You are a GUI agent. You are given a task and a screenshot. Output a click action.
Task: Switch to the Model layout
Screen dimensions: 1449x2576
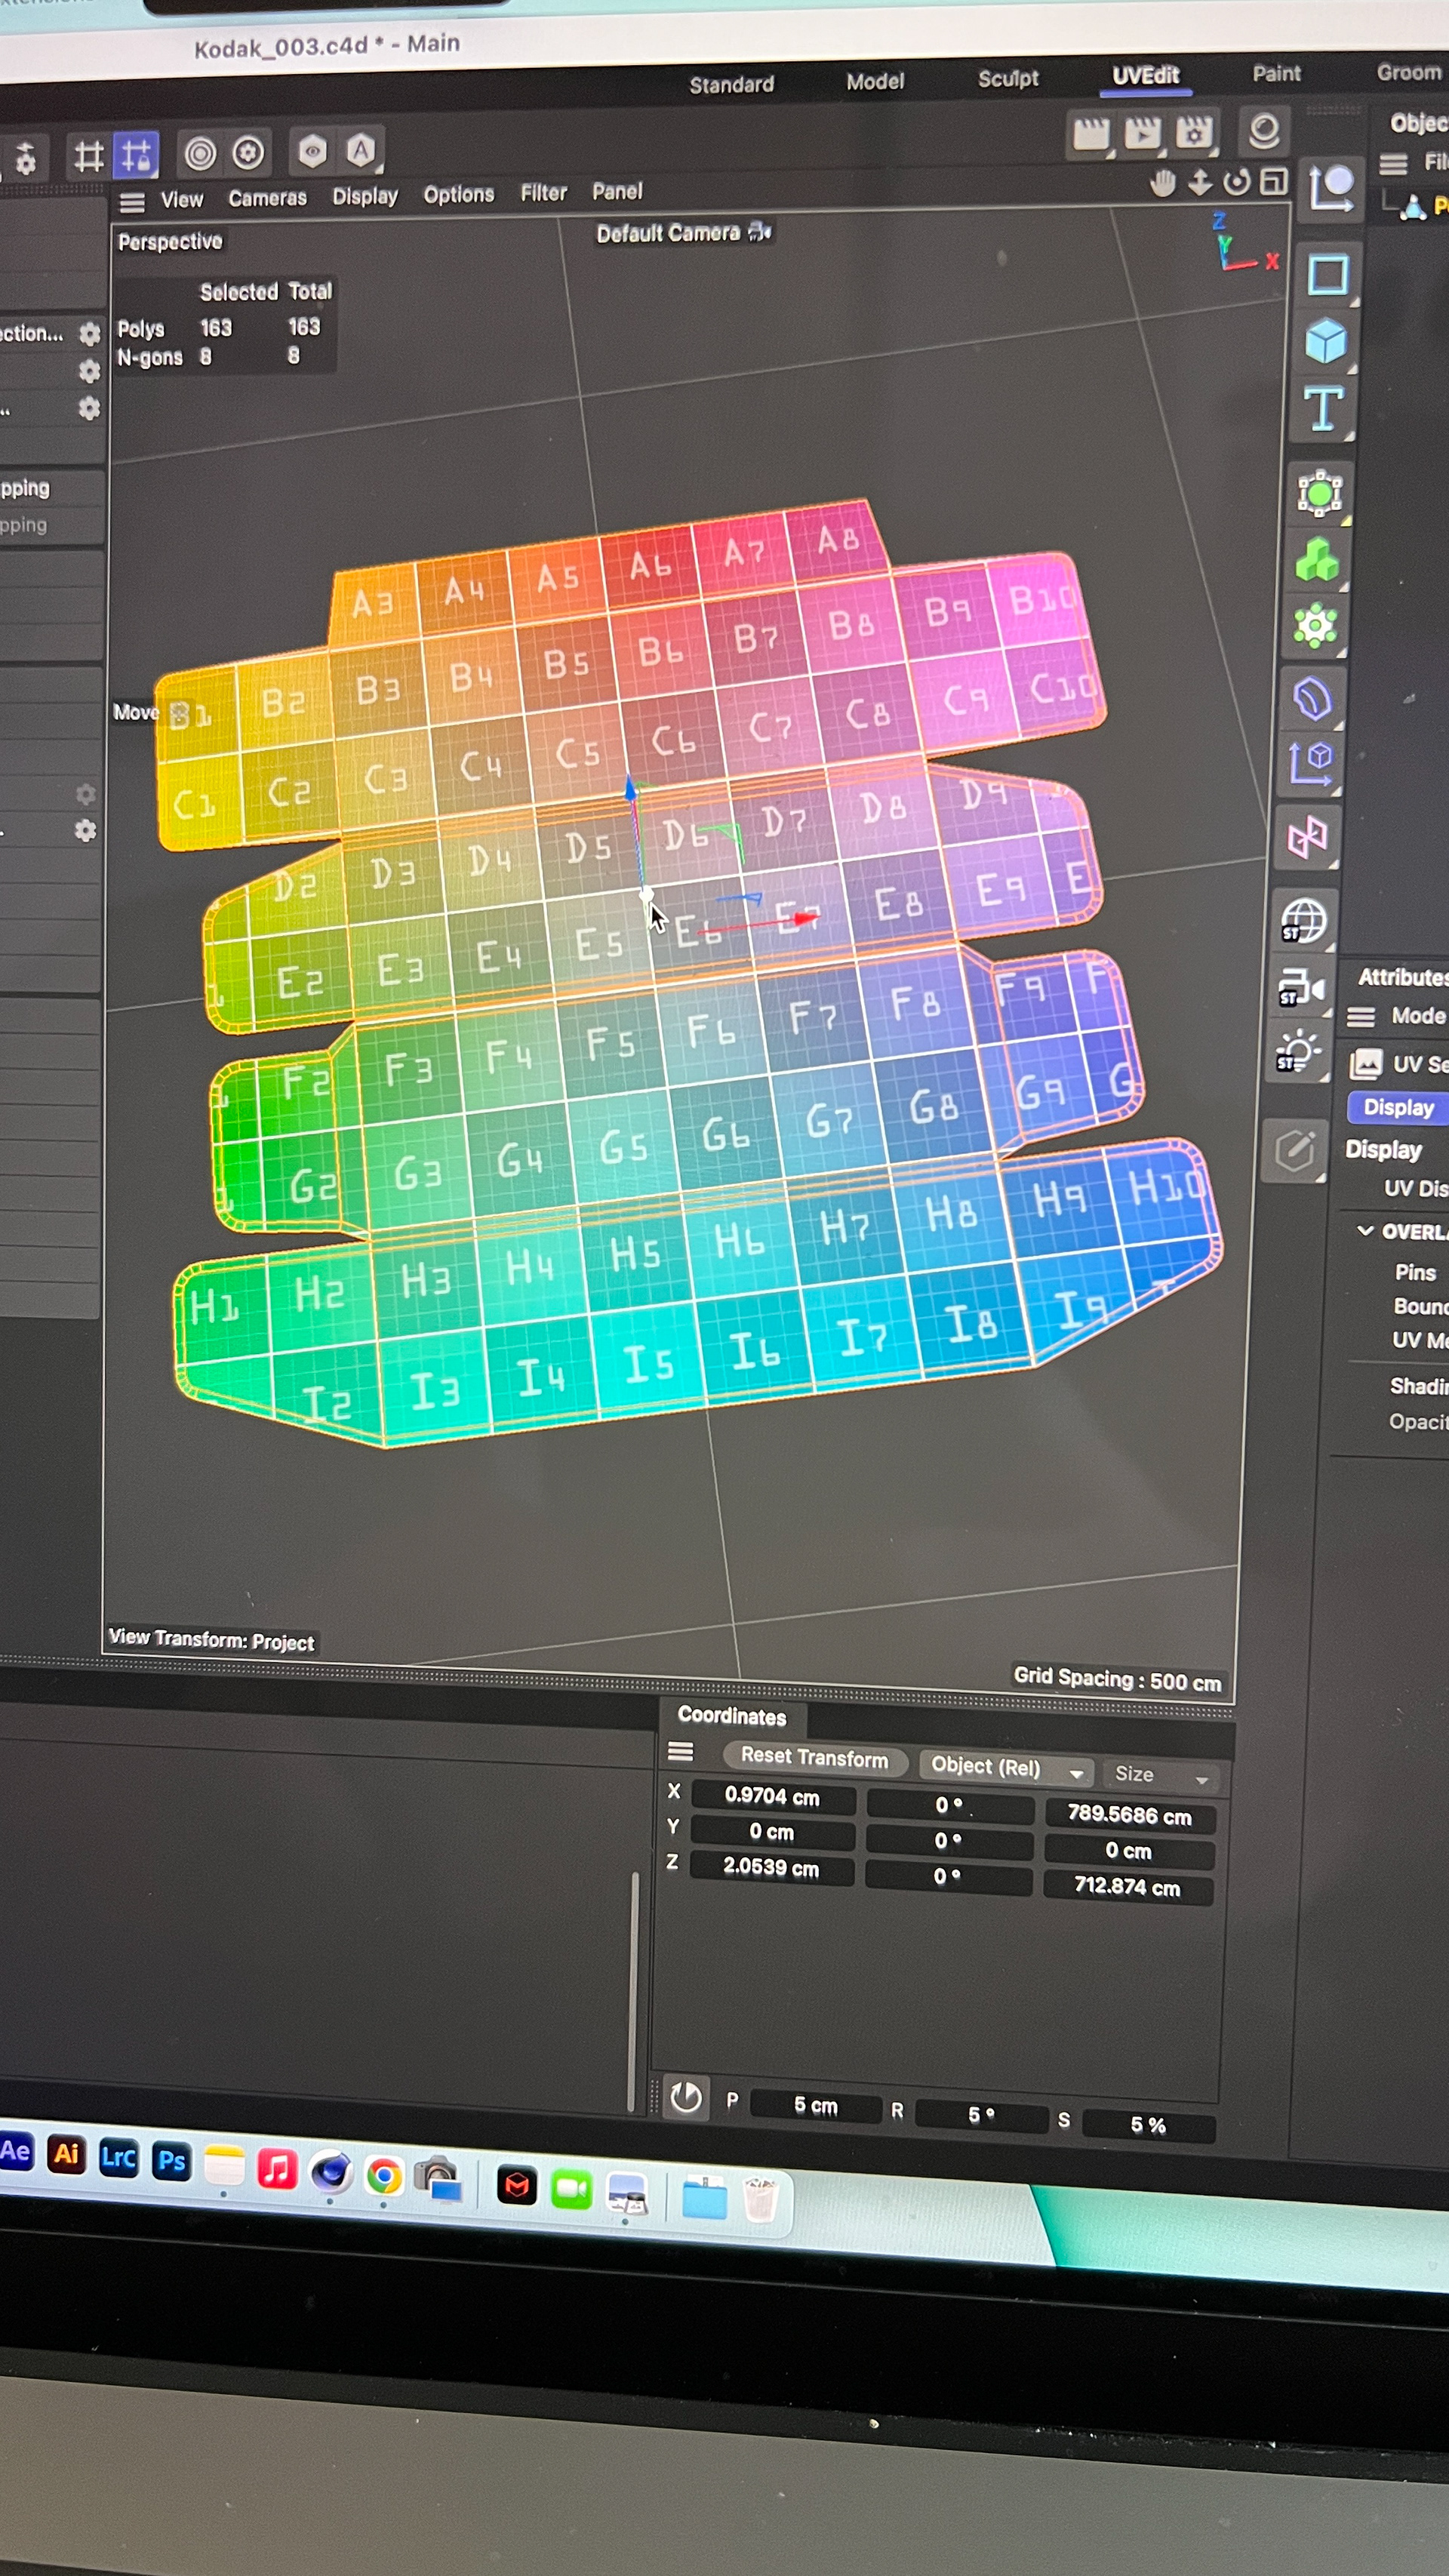point(875,81)
